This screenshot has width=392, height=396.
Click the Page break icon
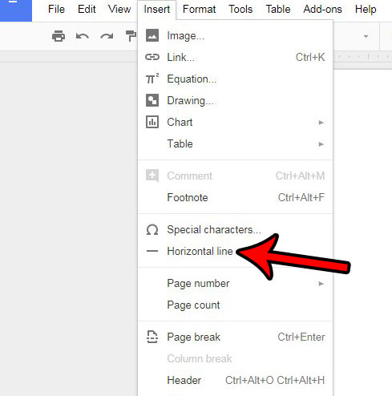pos(152,337)
